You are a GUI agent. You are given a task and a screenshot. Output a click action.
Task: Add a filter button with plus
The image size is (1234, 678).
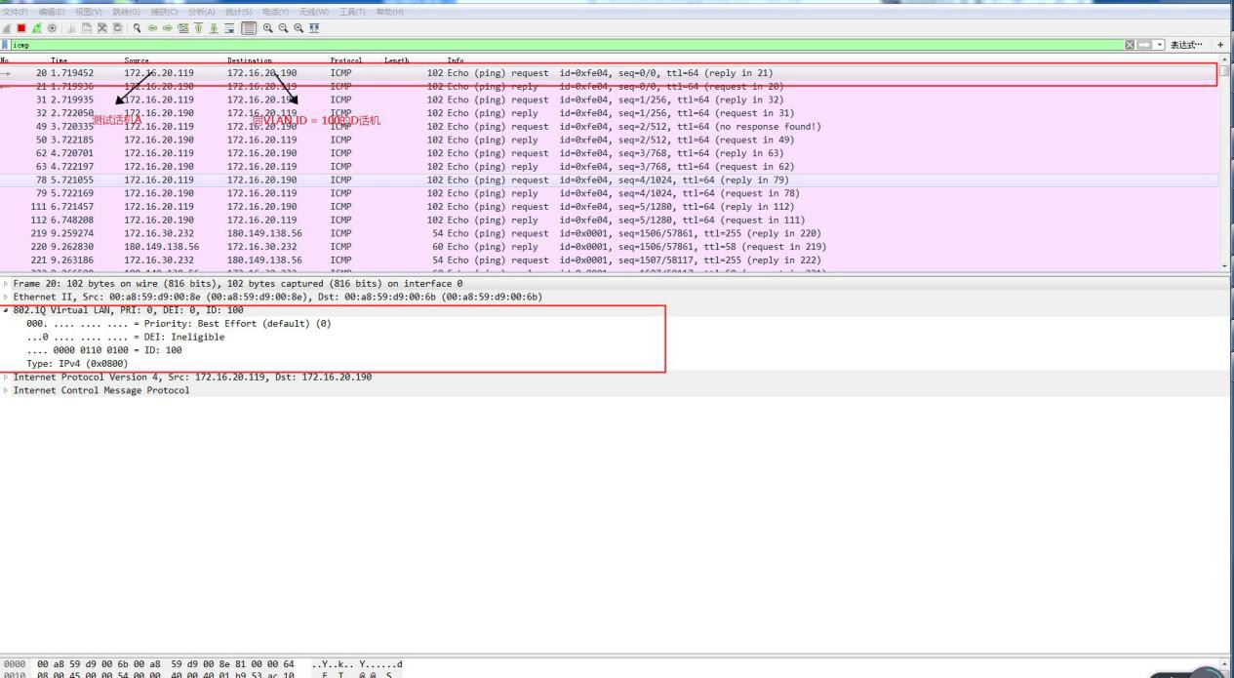pyautogui.click(x=1220, y=45)
